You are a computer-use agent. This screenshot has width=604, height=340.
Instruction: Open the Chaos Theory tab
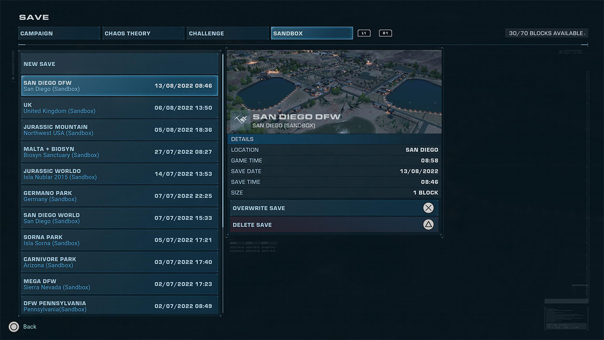point(143,33)
